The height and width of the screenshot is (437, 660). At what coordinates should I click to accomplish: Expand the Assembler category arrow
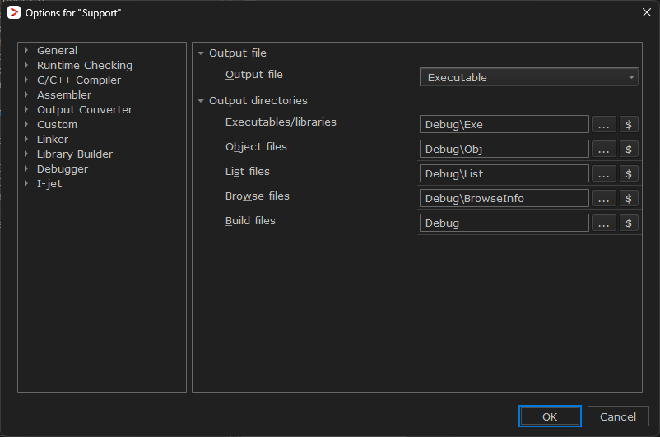(26, 94)
